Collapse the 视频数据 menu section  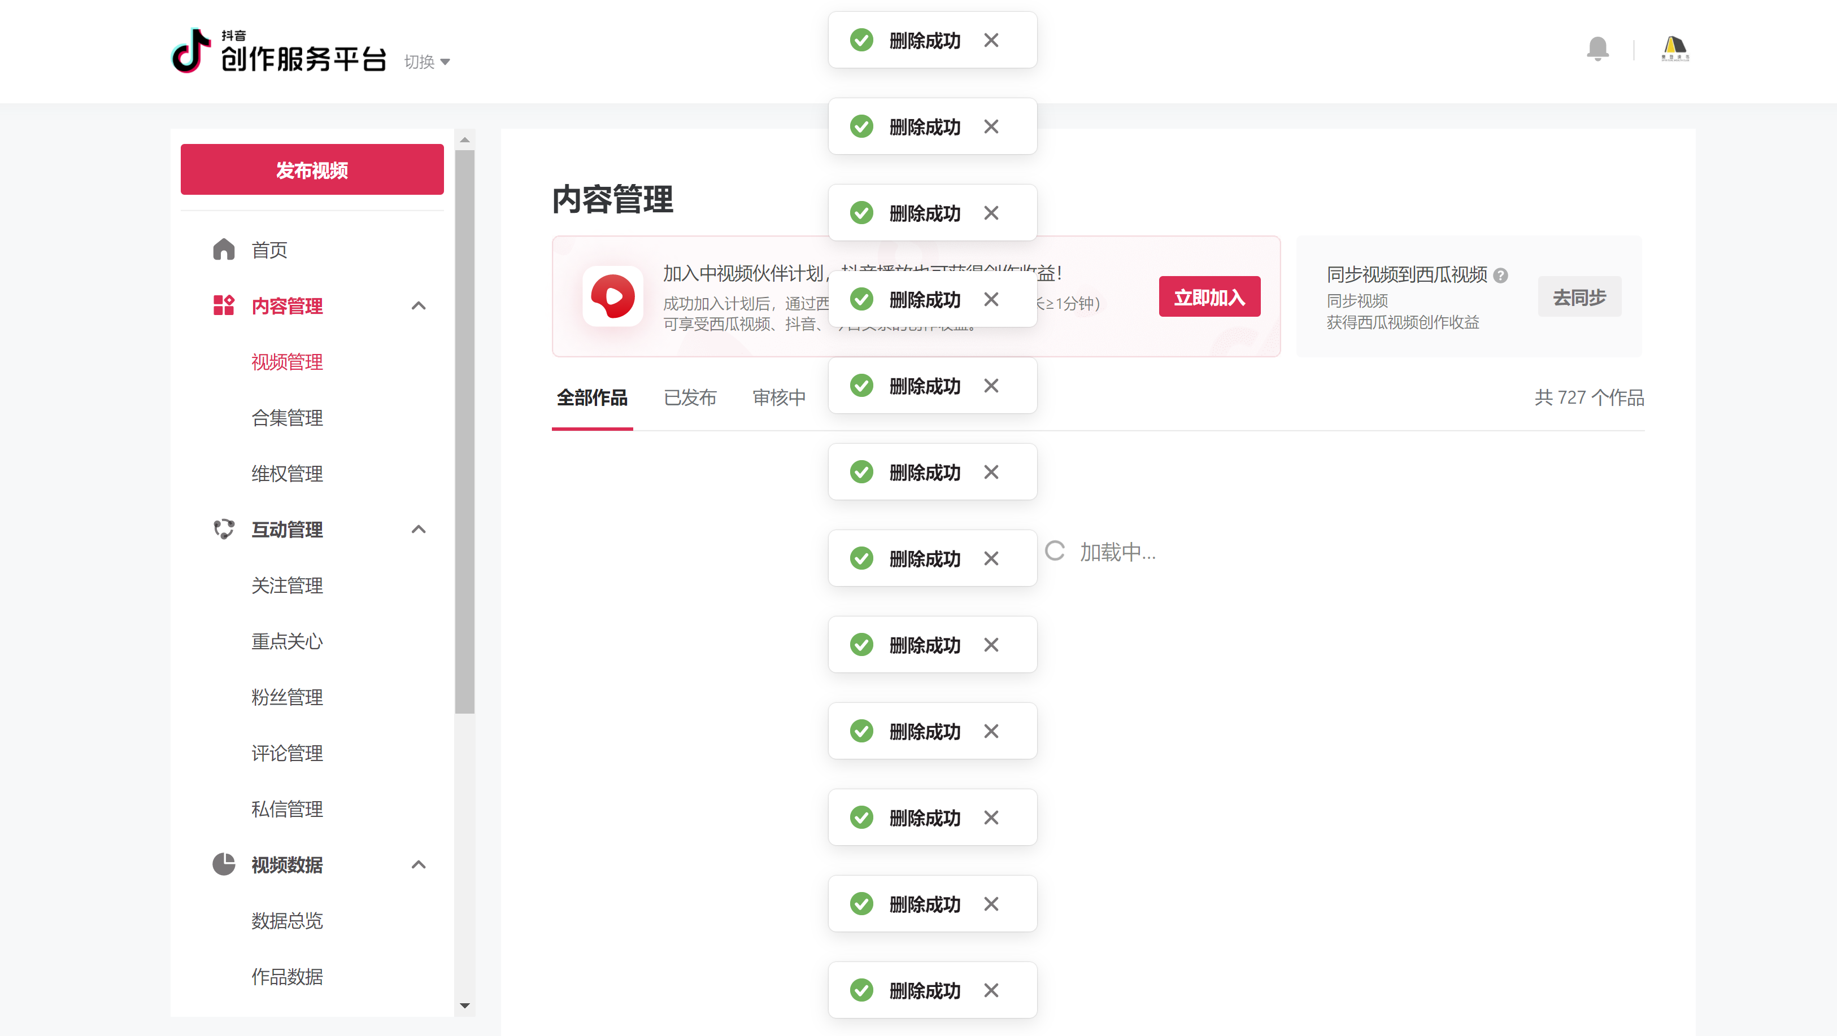419,864
